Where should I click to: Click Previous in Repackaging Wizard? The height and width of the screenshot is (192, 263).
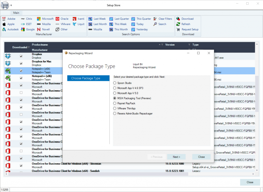tap(156, 157)
